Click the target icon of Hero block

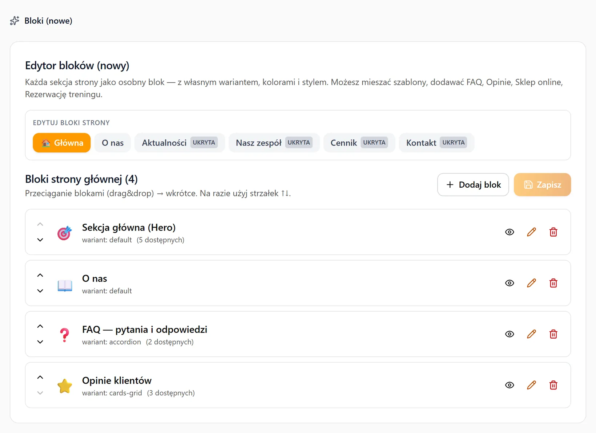point(65,233)
